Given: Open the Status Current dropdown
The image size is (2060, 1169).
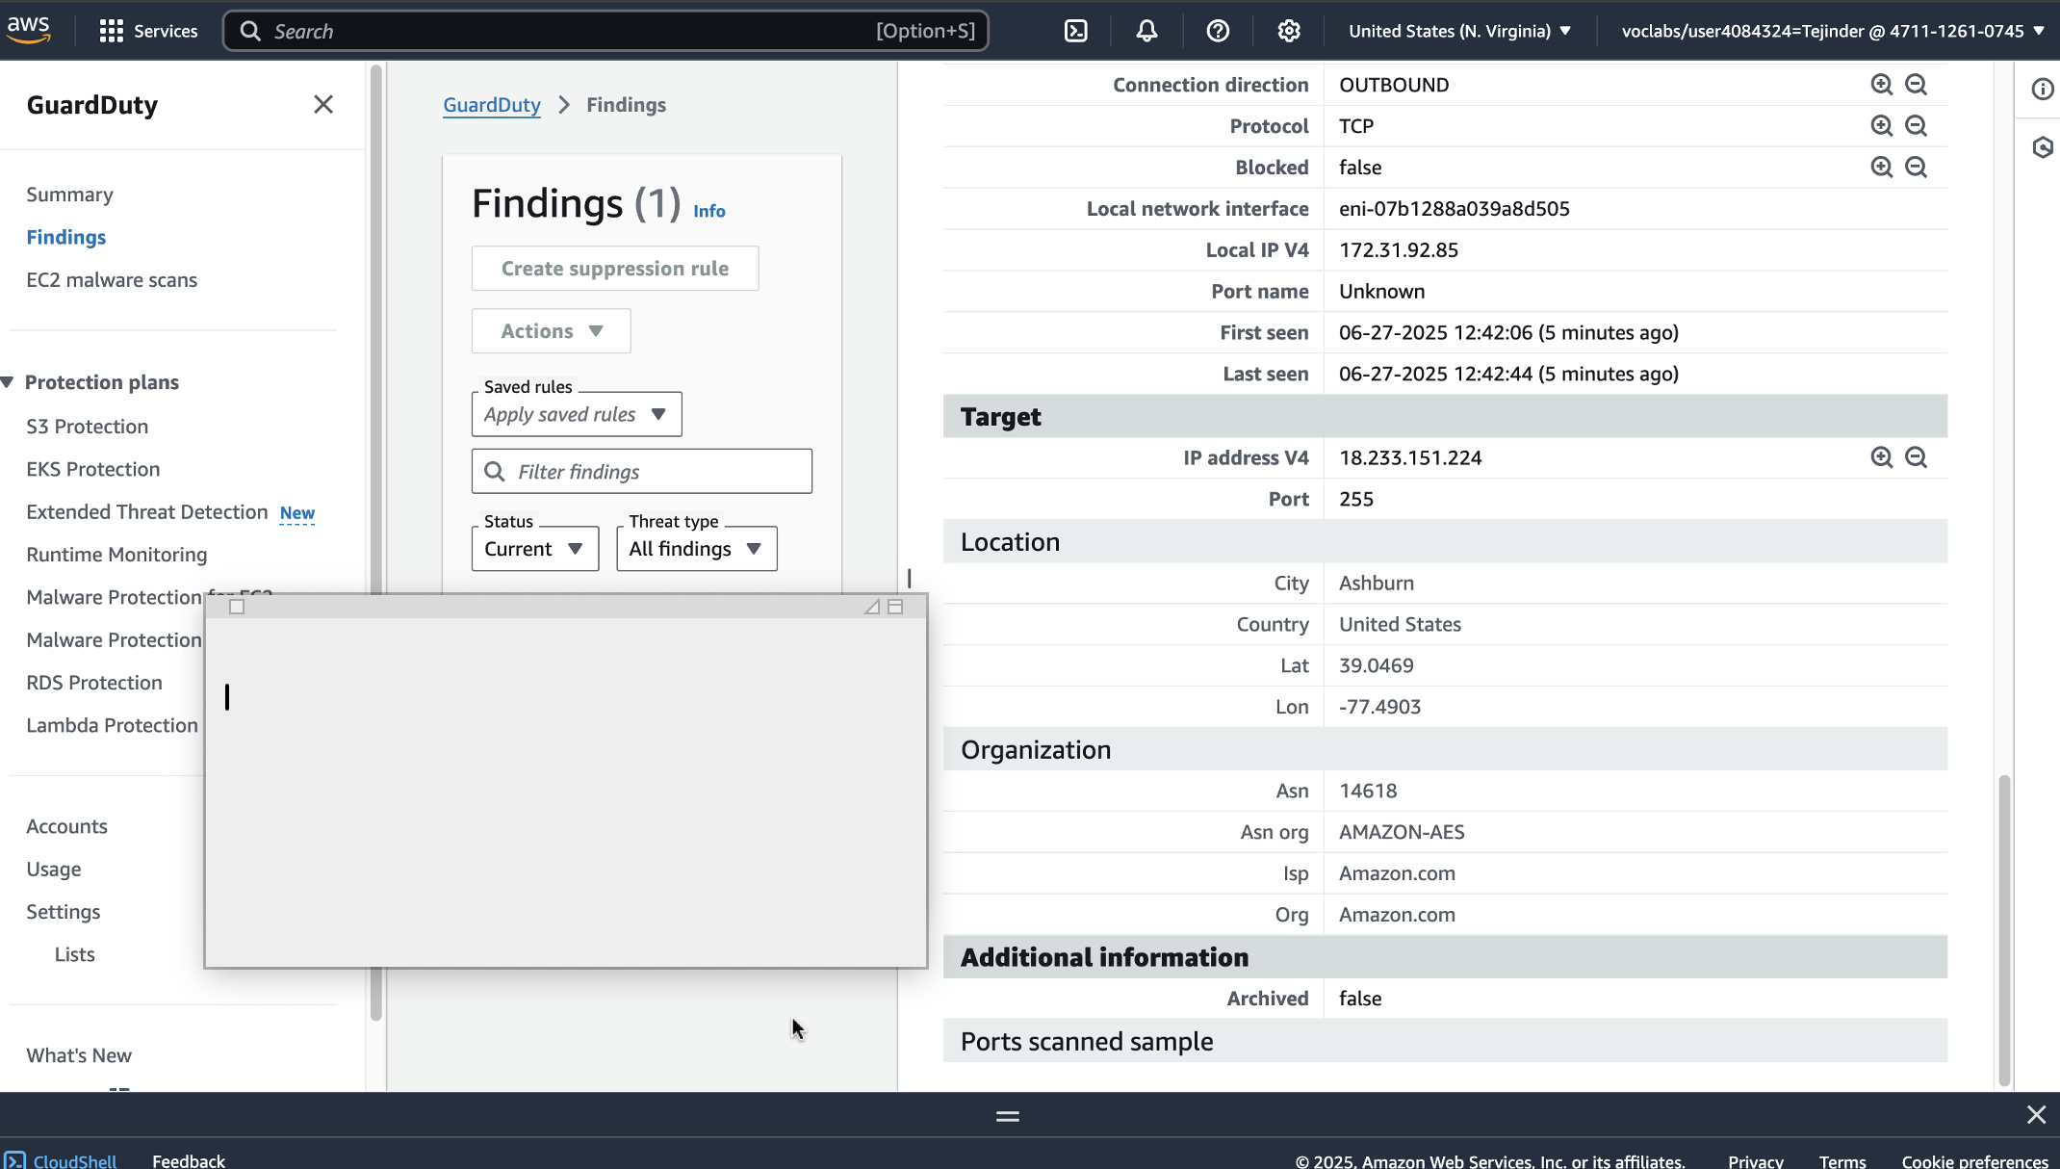Looking at the screenshot, I should [535, 549].
